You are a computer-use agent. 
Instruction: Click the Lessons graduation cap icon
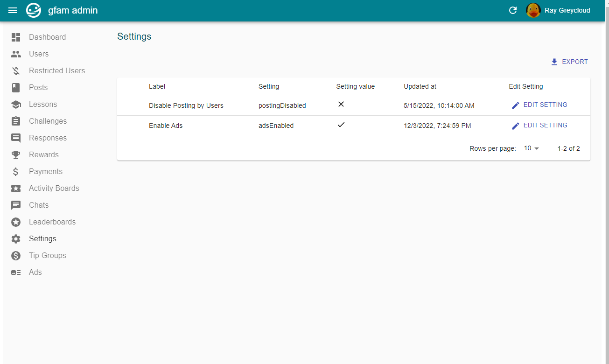tap(16, 104)
